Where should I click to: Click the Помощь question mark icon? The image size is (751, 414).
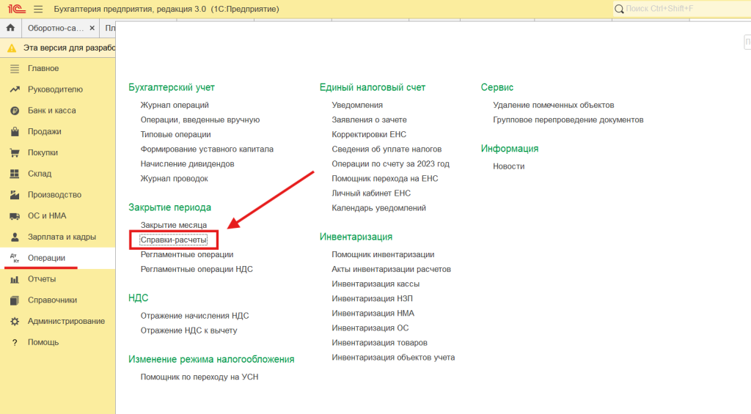coord(15,342)
